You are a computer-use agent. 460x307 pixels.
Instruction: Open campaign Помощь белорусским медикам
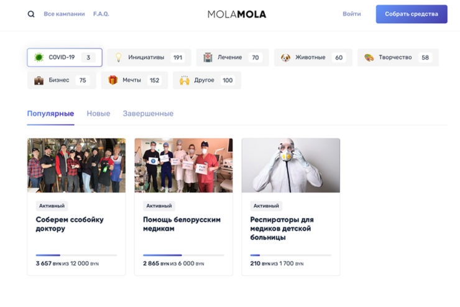(182, 224)
